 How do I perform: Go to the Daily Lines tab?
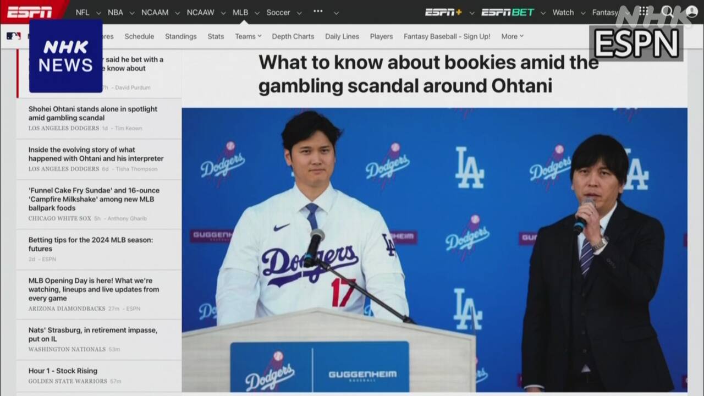point(342,36)
